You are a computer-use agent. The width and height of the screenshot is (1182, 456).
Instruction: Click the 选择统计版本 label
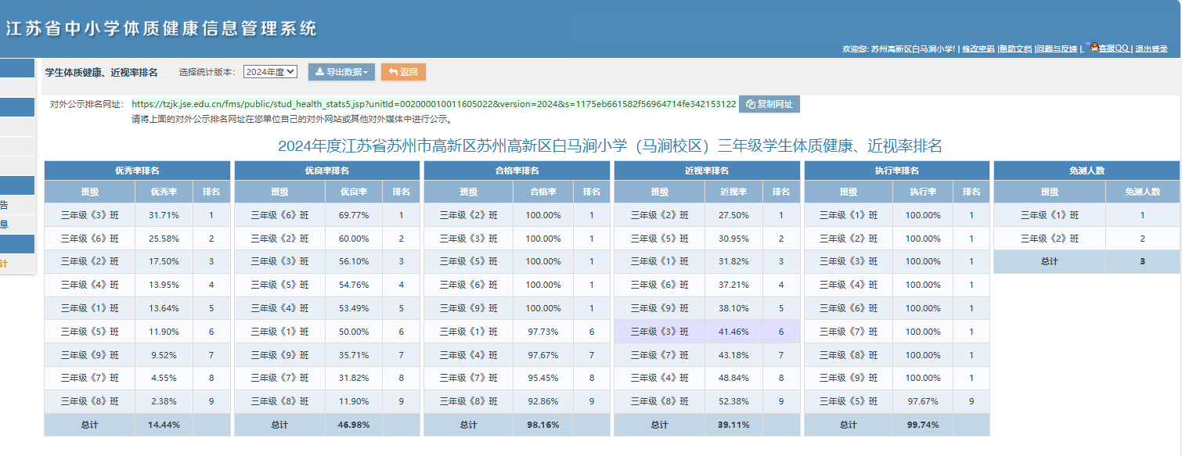pyautogui.click(x=207, y=72)
